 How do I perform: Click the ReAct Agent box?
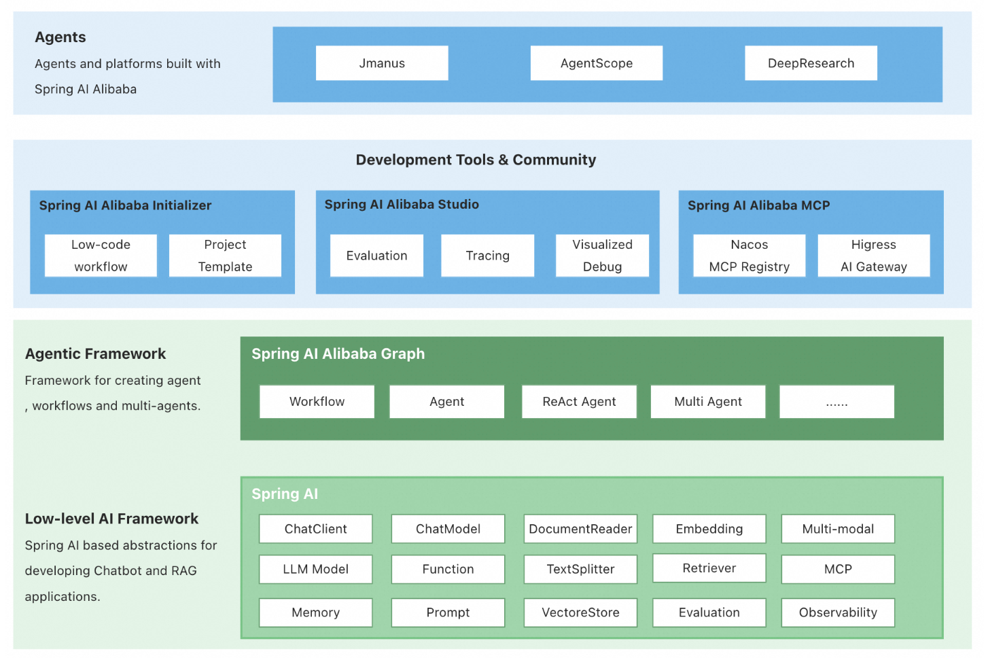[579, 402]
